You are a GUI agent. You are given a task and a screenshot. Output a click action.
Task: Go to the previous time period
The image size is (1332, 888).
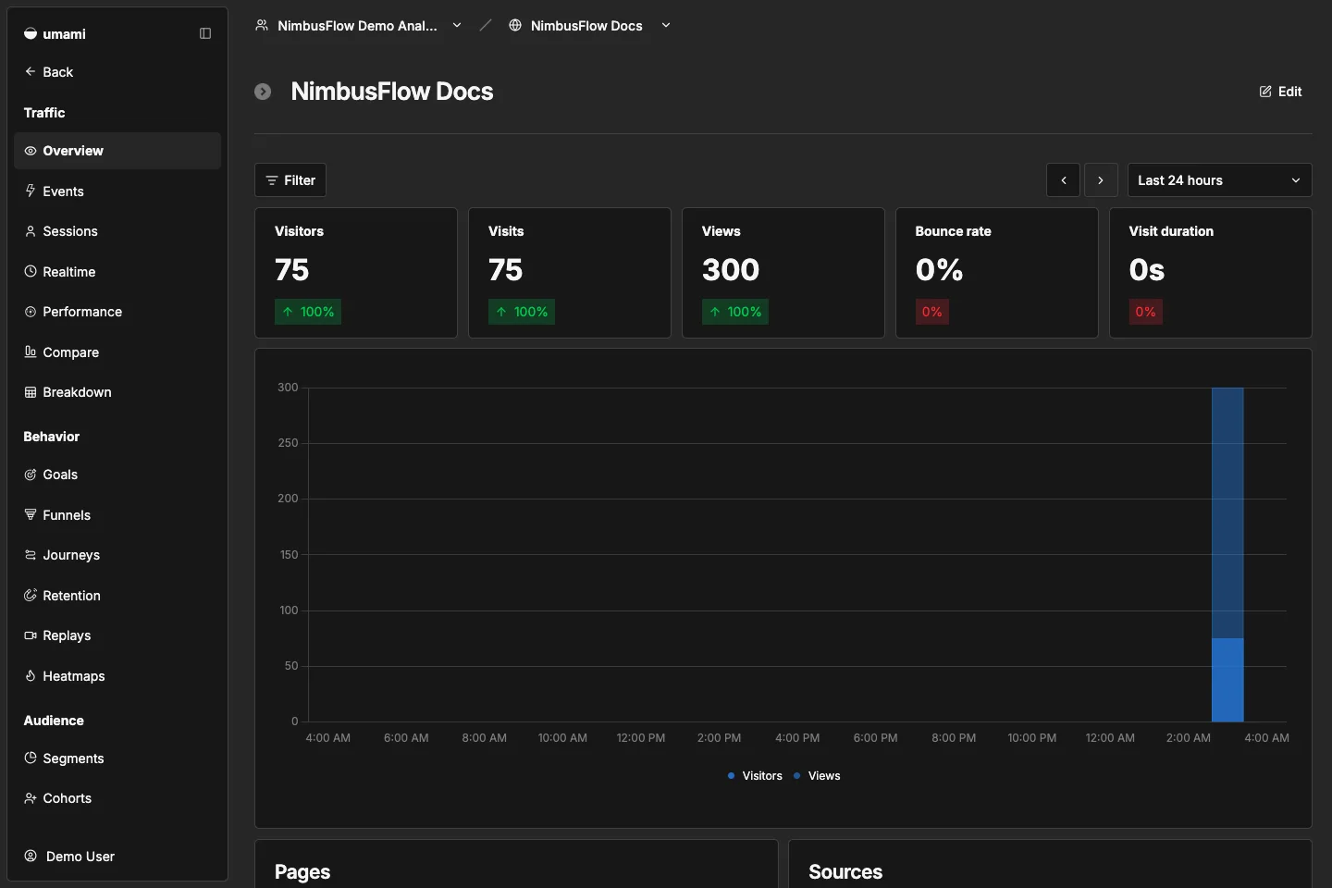pos(1064,180)
